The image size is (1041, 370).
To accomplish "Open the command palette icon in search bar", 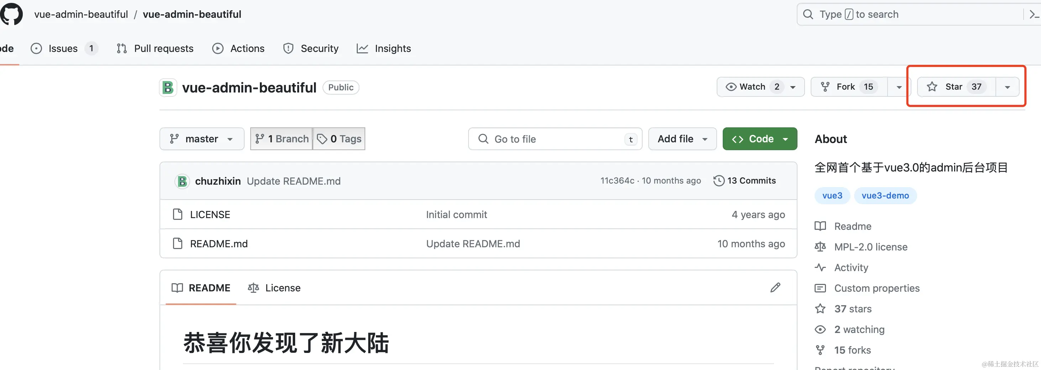I will click(x=1034, y=15).
